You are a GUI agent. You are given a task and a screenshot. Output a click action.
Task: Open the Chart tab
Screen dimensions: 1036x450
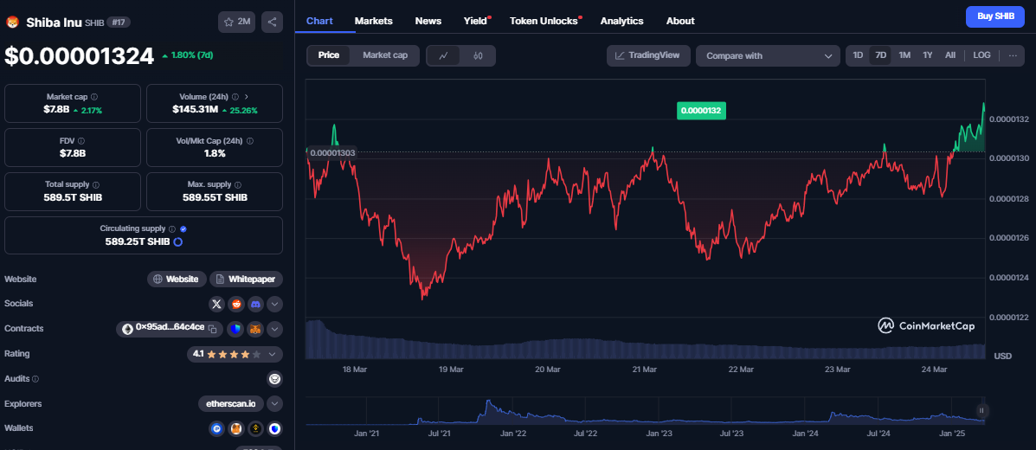319,21
